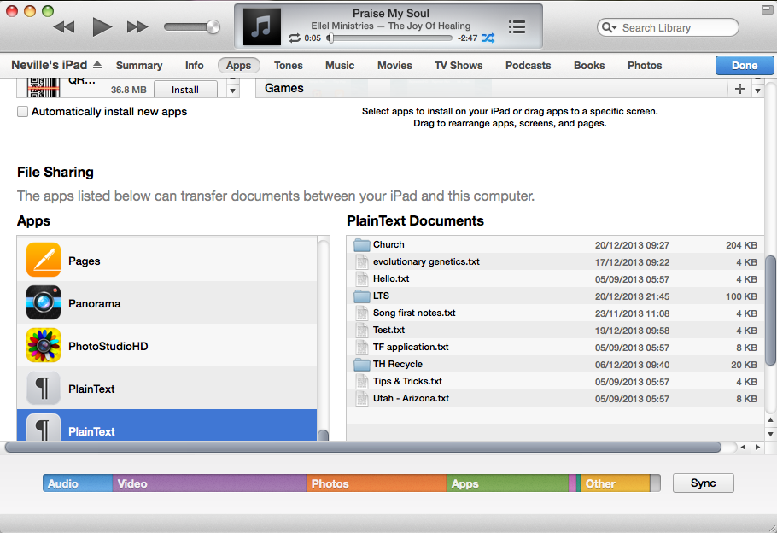Select Pages app icon
Viewport: 777px width, 533px height.
pos(44,260)
